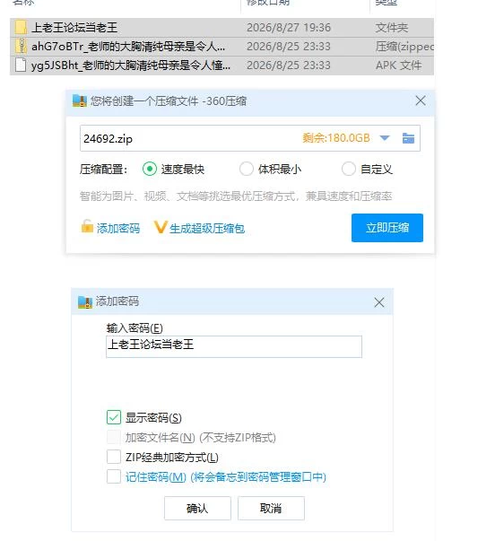Uncheck the 显示密码(S) checkbox
This screenshot has width=495, height=541.
[x=114, y=417]
